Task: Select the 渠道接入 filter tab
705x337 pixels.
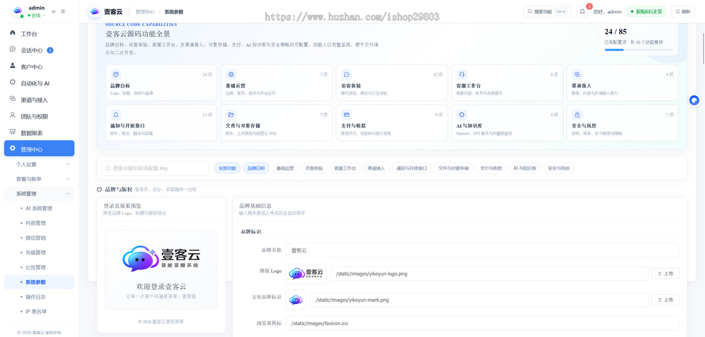Action: (376, 168)
